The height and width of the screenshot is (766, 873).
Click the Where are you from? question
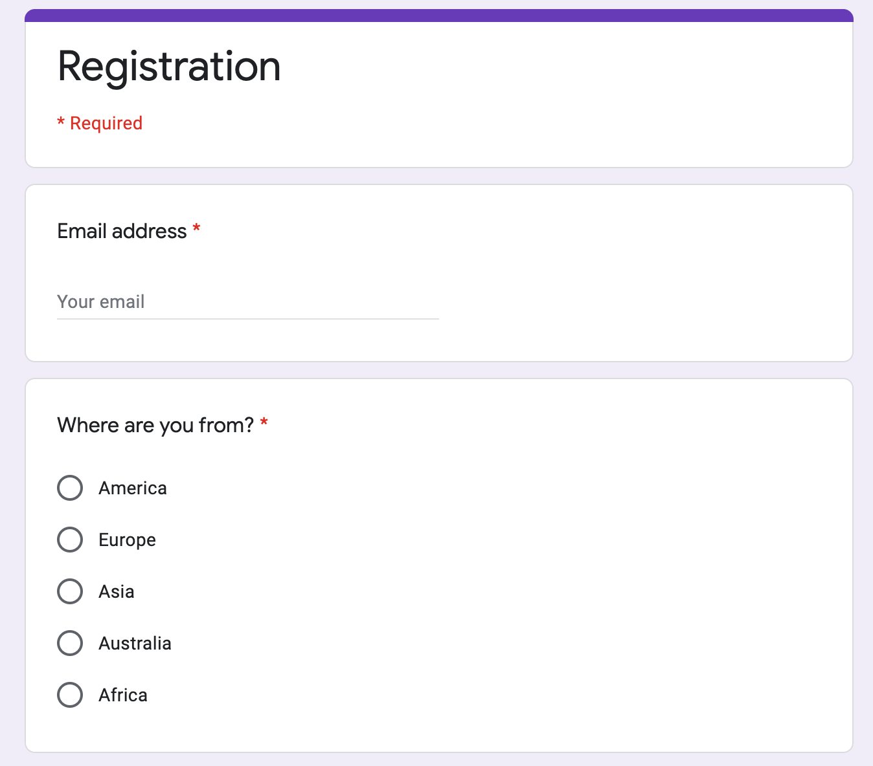click(x=155, y=426)
